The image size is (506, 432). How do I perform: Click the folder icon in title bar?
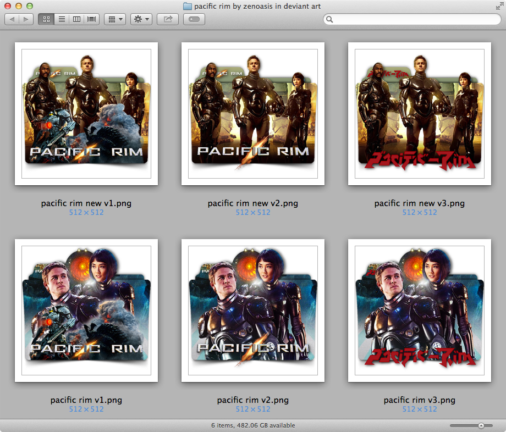pyautogui.click(x=186, y=6)
